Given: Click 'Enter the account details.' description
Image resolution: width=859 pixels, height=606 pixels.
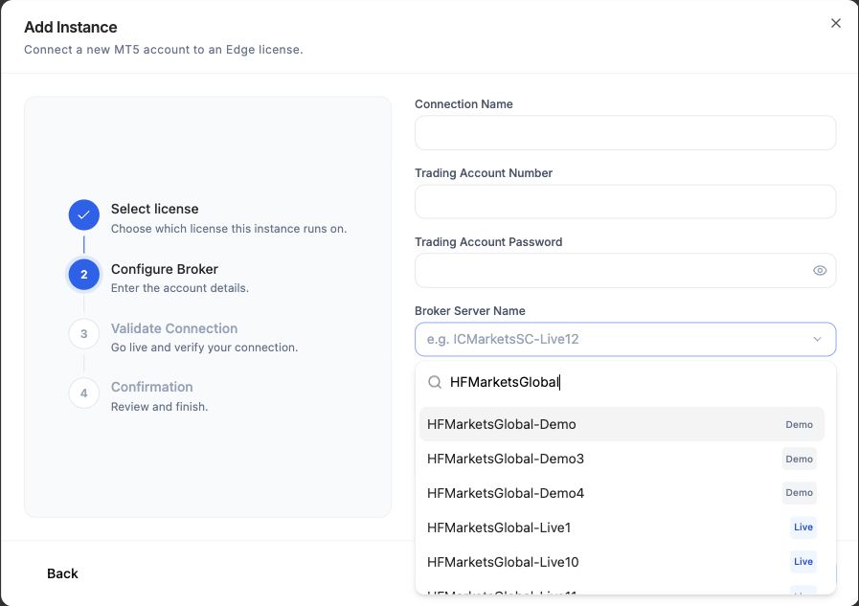Looking at the screenshot, I should [x=180, y=288].
